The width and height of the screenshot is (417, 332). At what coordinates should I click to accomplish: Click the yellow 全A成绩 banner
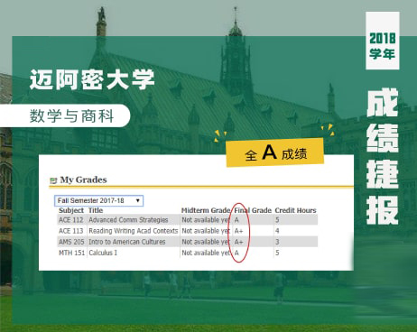275,152
